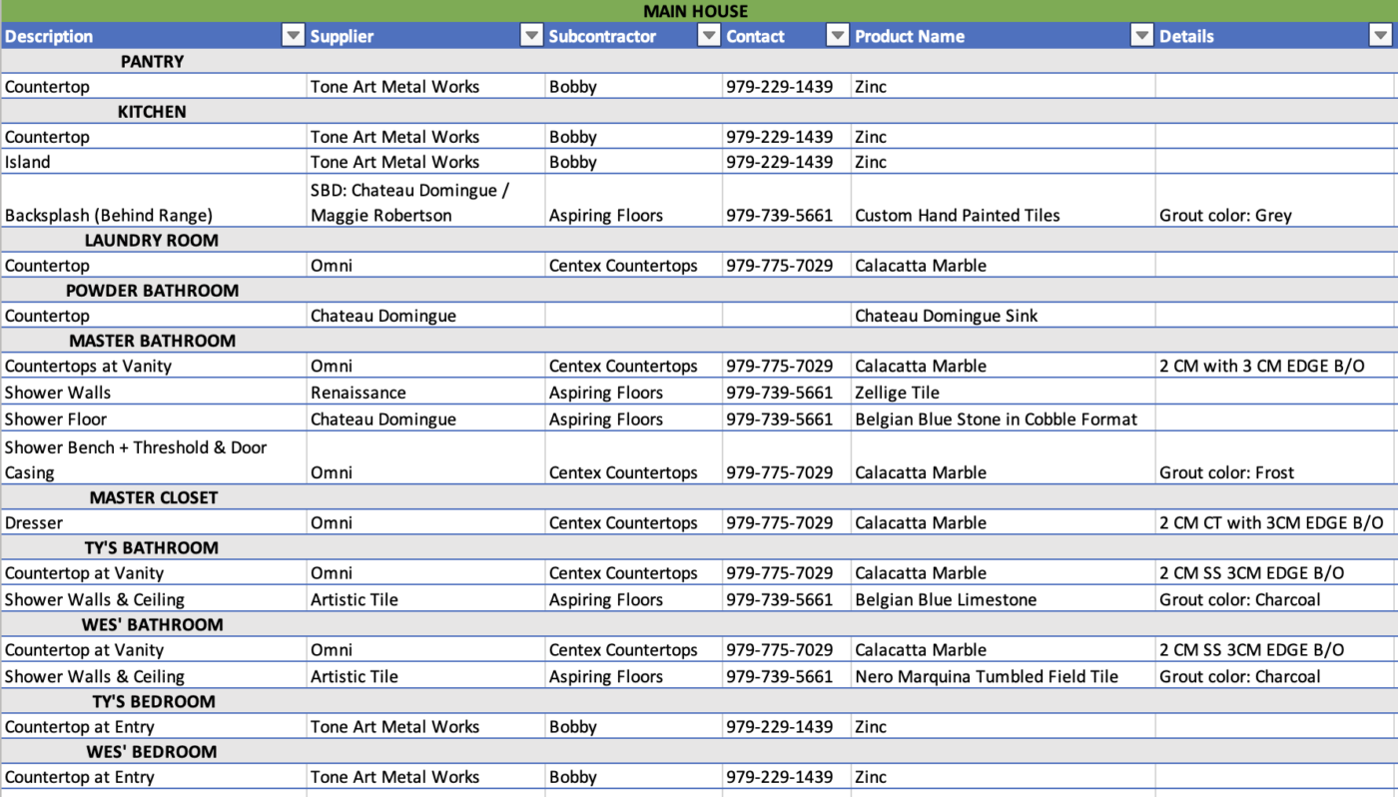The height and width of the screenshot is (797, 1398).
Task: Select the POWDER BATHROOM section header
Action: [x=697, y=291]
